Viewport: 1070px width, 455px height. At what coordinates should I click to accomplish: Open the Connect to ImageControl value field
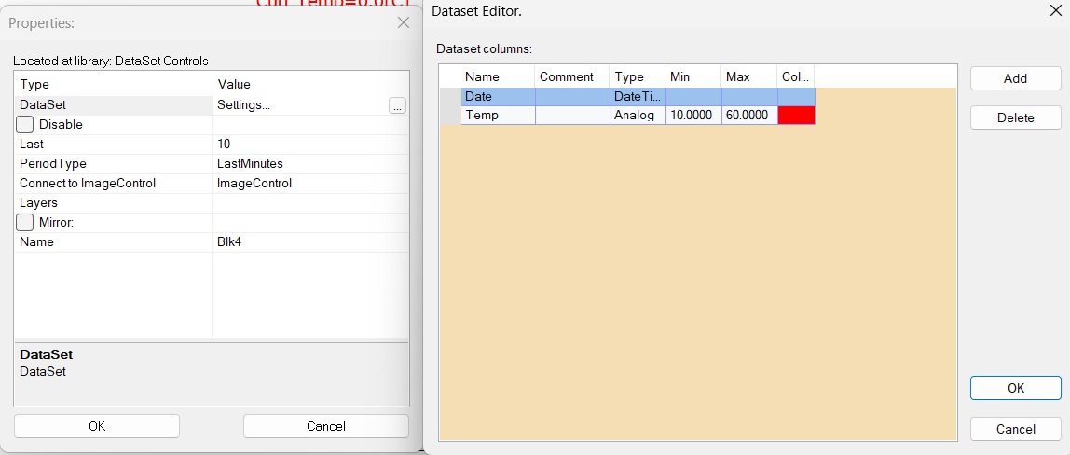click(x=309, y=184)
